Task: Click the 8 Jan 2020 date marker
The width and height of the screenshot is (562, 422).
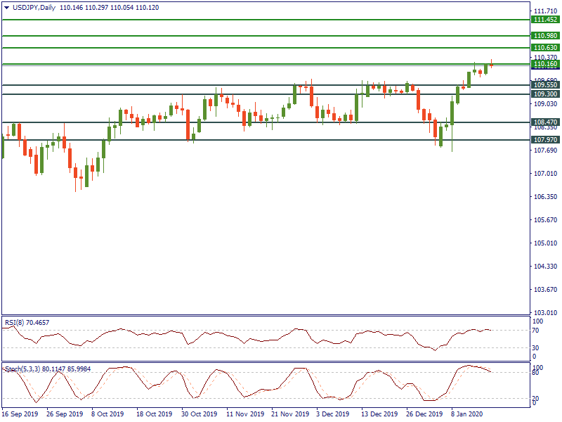Action: 468,414
